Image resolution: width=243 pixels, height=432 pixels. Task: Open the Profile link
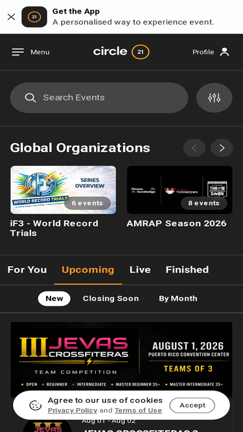click(203, 52)
